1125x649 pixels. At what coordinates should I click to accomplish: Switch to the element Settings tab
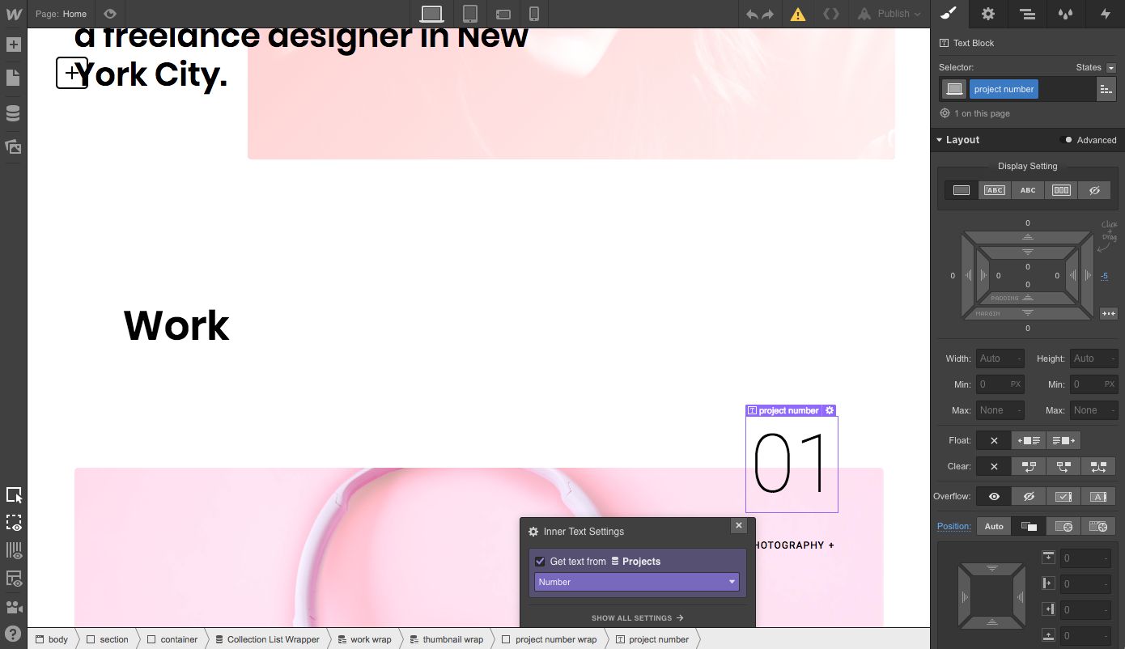(x=988, y=14)
